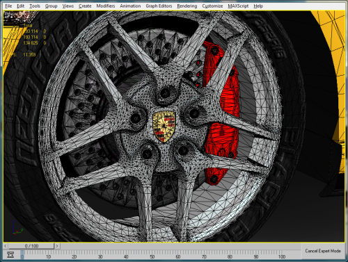This screenshot has height=262, width=348.
Task: Open the Help menu
Action: click(258, 6)
